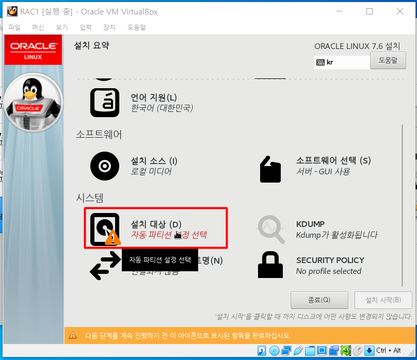The height and width of the screenshot is (360, 417).
Task: Open network and hostname arrows icon
Action: pos(105,266)
